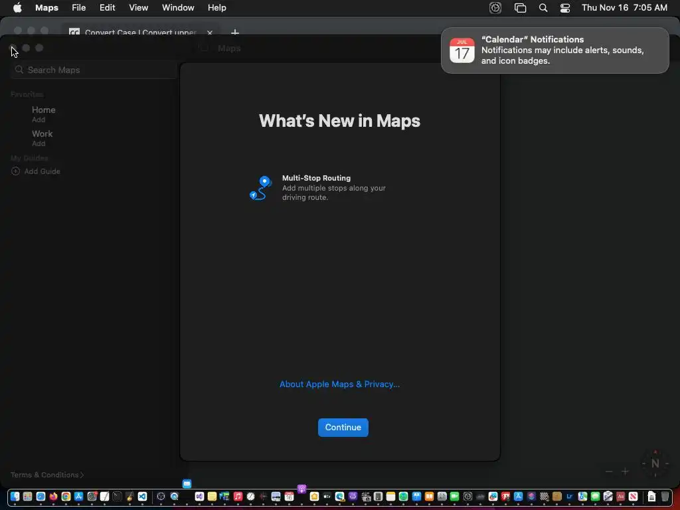Open Lightroom from the Dock
The width and height of the screenshot is (680, 510).
pyautogui.click(x=569, y=497)
